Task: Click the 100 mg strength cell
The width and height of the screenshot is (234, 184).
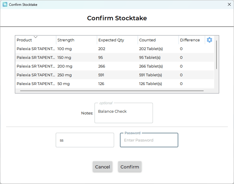Action: (64, 49)
